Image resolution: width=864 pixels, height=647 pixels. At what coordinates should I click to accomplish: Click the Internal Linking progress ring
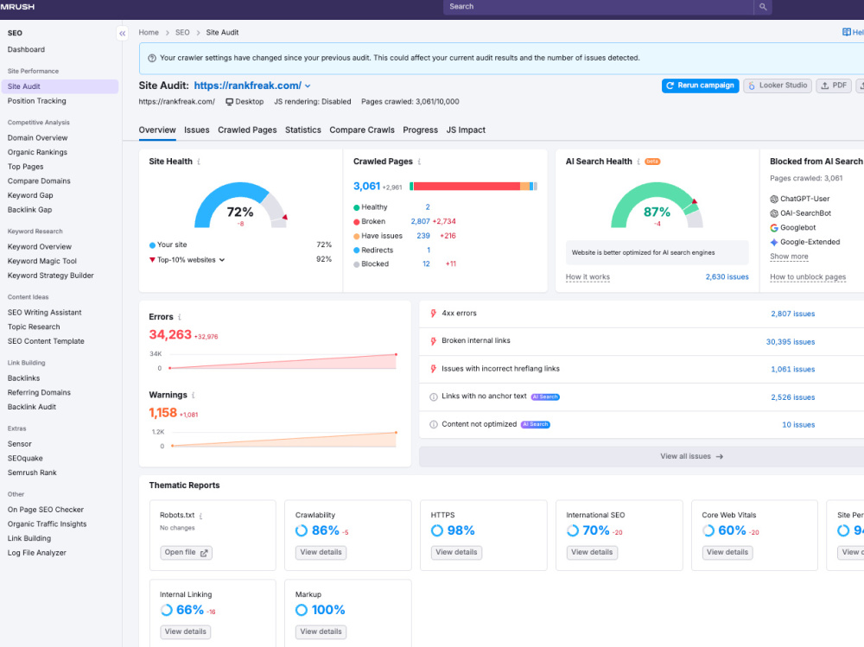tap(166, 610)
